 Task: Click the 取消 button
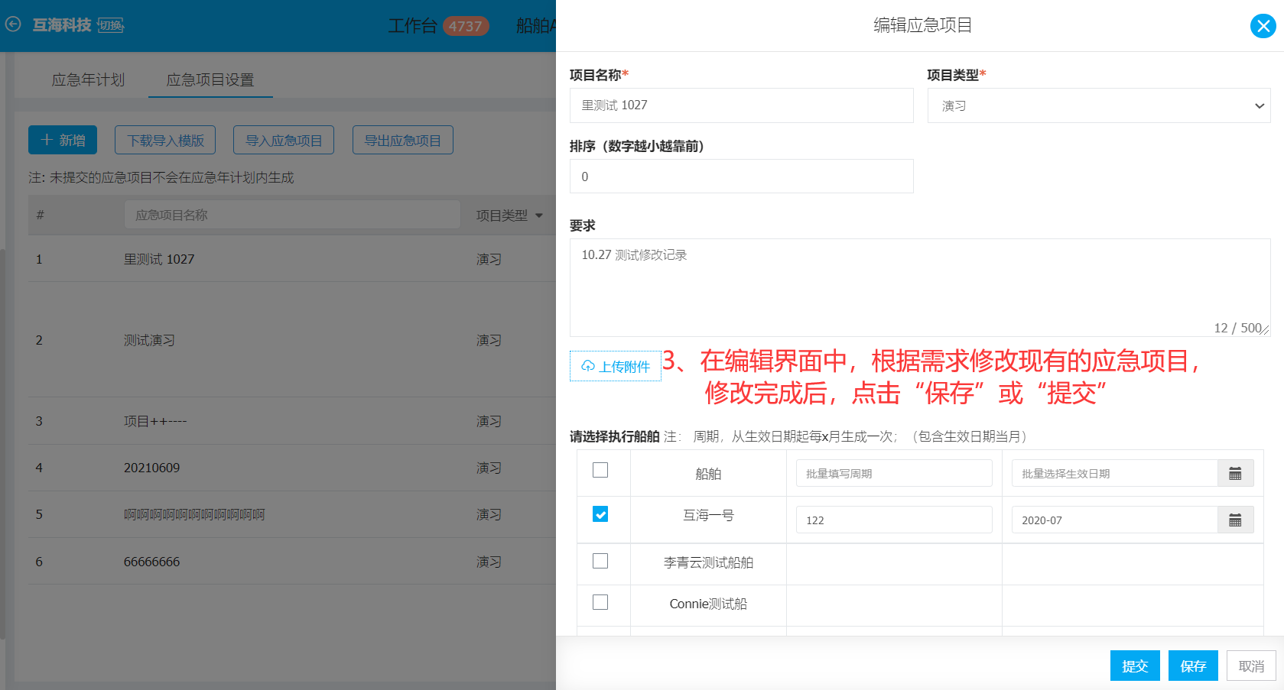pyautogui.click(x=1252, y=666)
